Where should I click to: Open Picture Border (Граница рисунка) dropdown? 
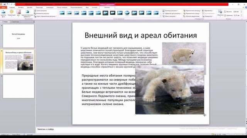tap(170, 11)
